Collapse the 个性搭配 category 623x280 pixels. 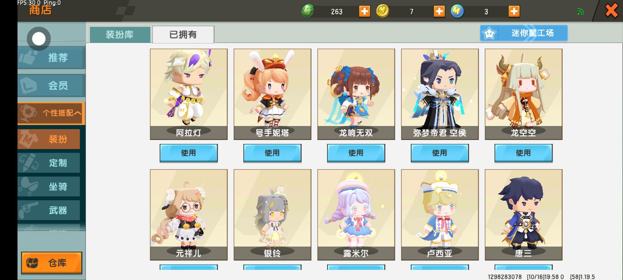point(51,113)
